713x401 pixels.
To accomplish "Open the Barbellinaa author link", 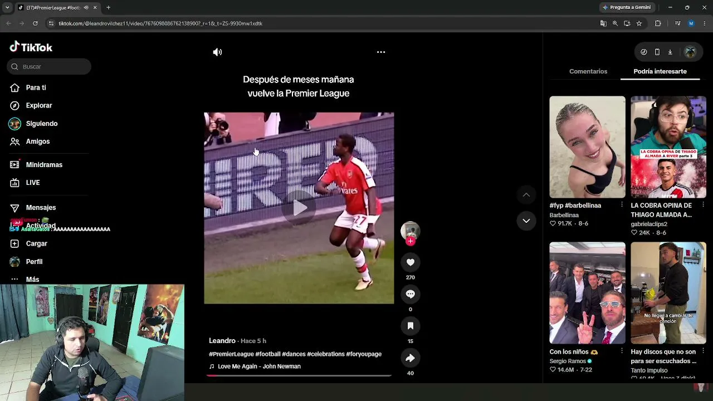I will click(564, 215).
